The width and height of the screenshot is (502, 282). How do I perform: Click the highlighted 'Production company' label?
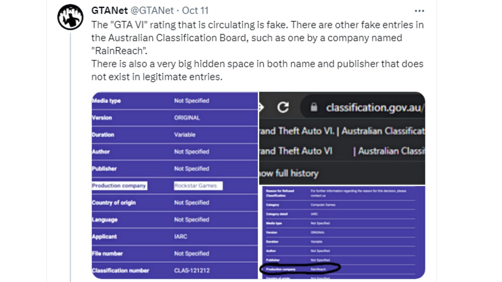[119, 186]
